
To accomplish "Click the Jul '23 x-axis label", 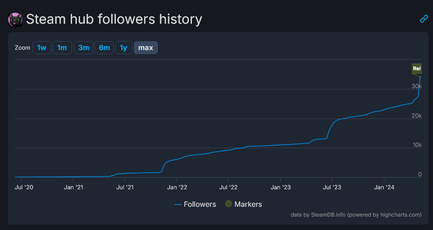I will point(331,187).
